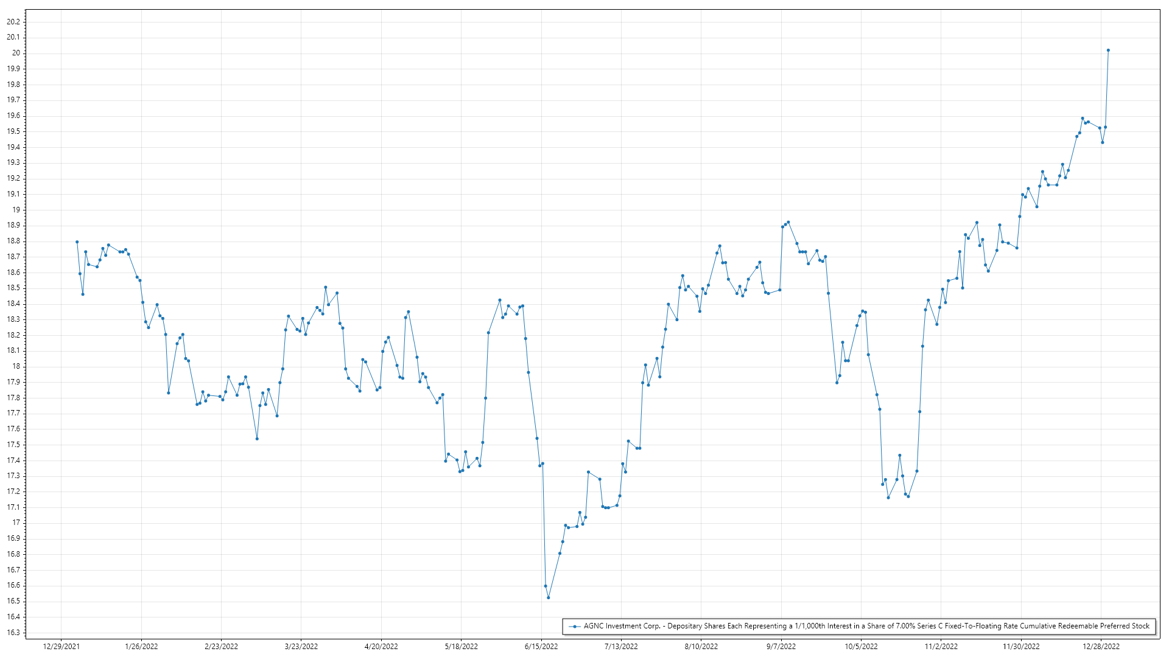The image size is (1169, 657).
Task: Select the 11/30/2022 x-axis date label
Action: (1021, 647)
